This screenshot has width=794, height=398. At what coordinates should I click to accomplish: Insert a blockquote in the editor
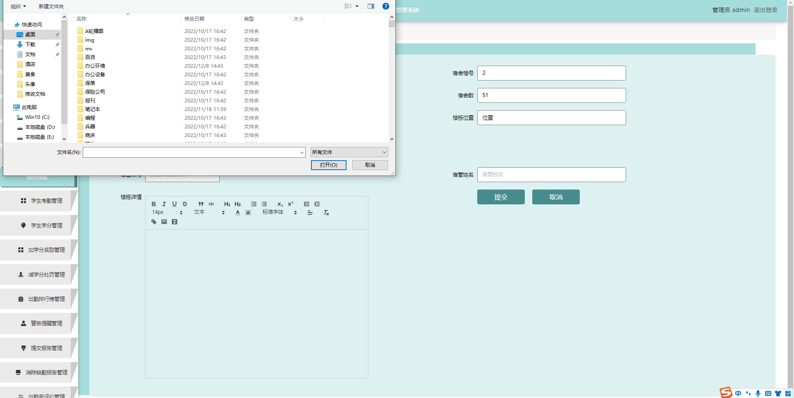(x=201, y=204)
